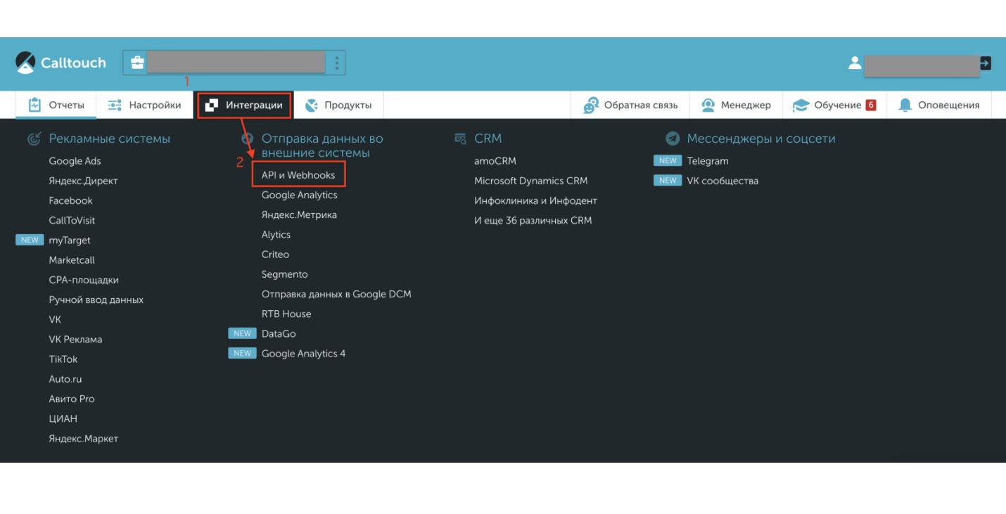Select Marketcall integration
This screenshot has width=1006, height=514.
coord(72,260)
